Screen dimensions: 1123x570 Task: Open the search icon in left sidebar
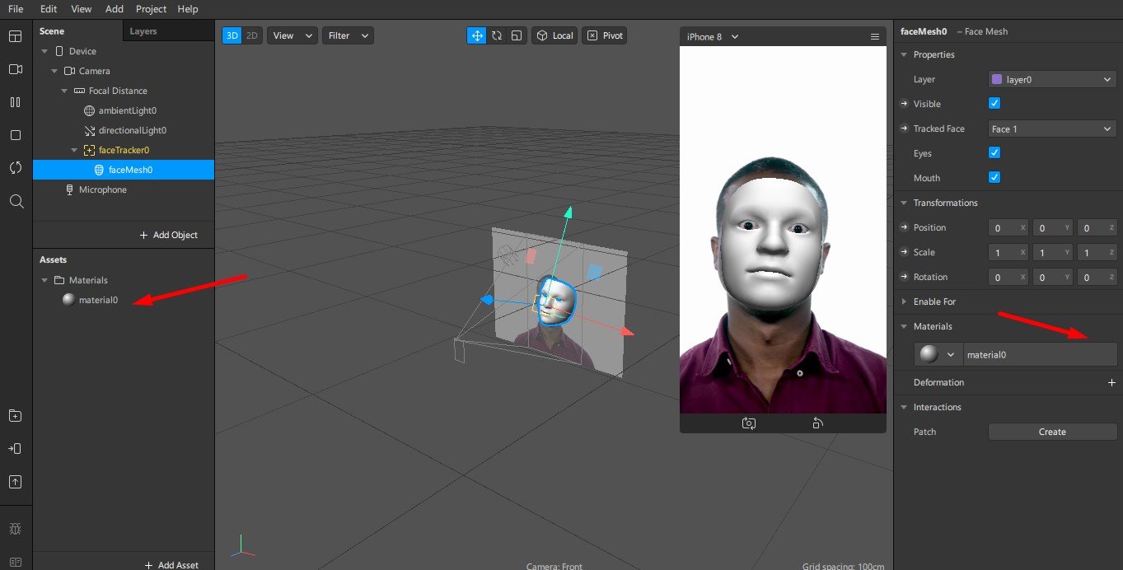(x=15, y=201)
